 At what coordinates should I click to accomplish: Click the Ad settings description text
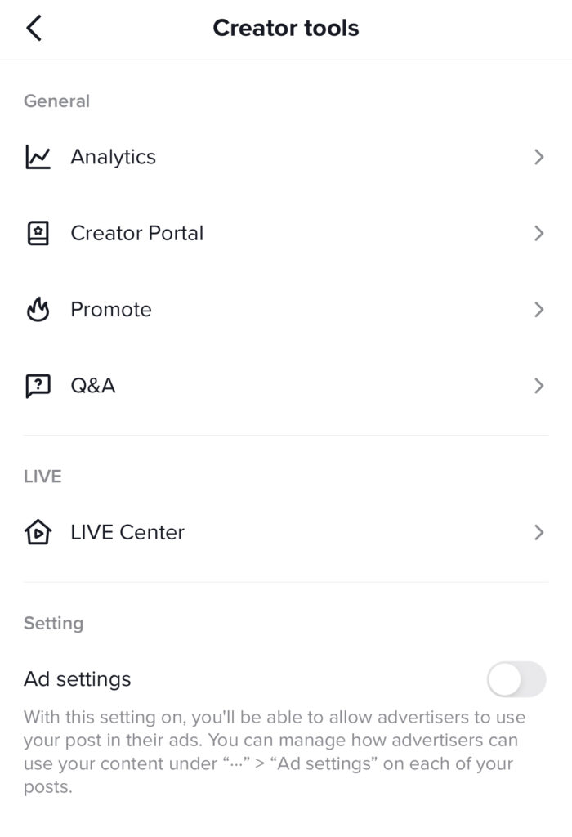275,752
